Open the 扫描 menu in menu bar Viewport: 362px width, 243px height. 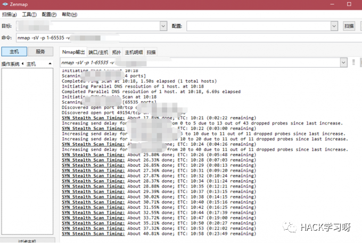(x=9, y=14)
